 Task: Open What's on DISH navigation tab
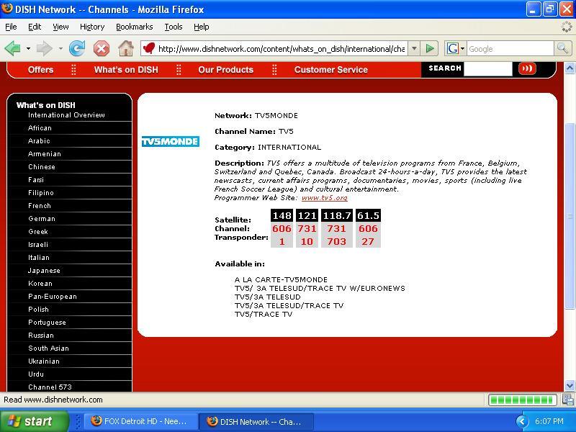tap(126, 70)
